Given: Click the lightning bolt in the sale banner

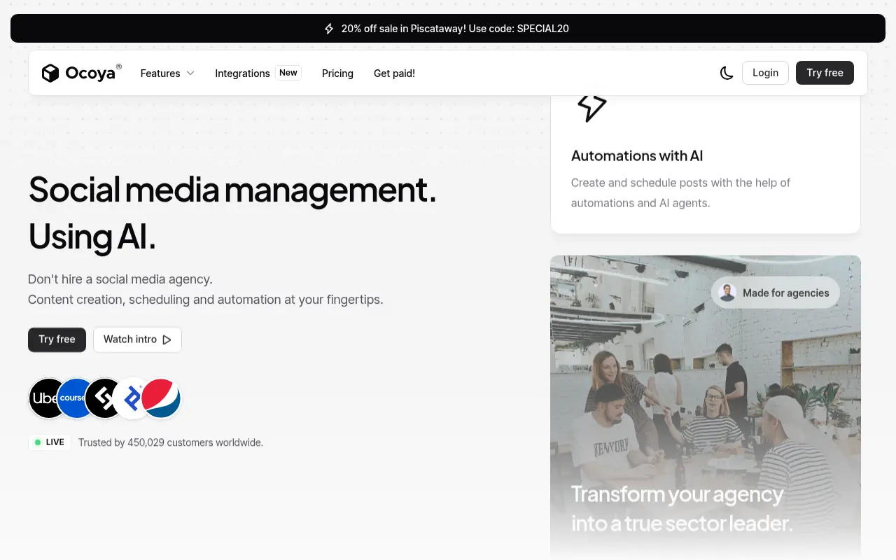Looking at the screenshot, I should click(x=329, y=29).
